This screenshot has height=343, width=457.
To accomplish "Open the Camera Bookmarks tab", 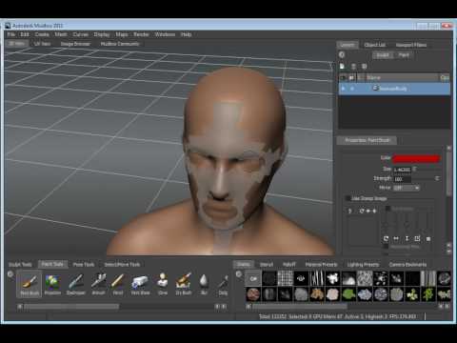I will coord(407,264).
